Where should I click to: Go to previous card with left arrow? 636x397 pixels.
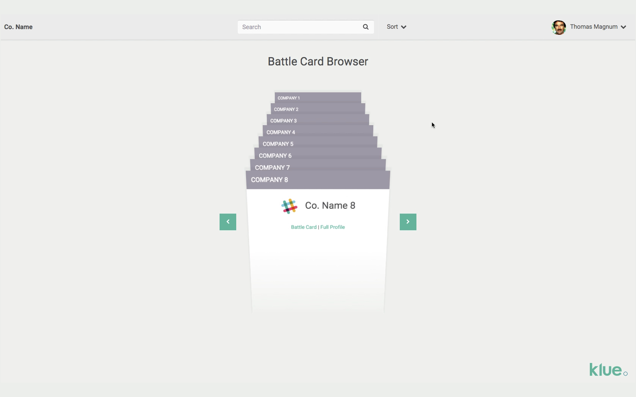pyautogui.click(x=228, y=222)
